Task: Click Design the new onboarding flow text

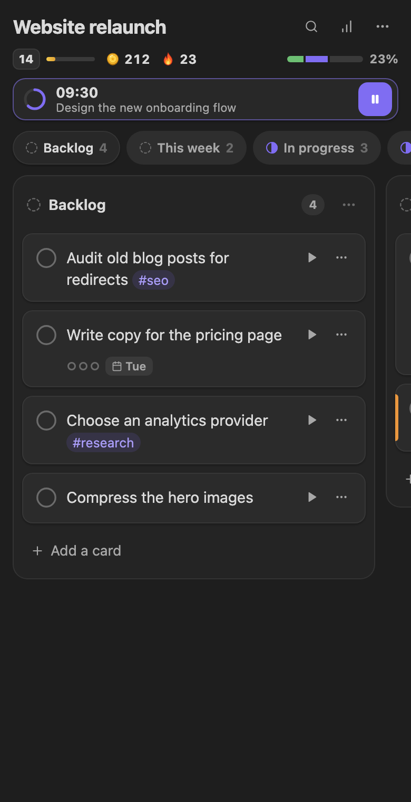Action: coord(146,108)
